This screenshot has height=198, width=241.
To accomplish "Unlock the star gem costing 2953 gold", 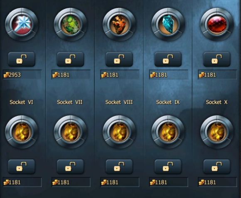I will 22,59.
